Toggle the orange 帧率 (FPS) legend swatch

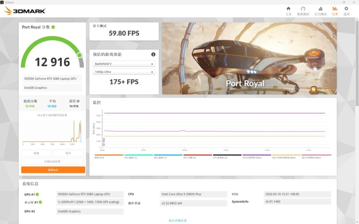pyautogui.click(x=109, y=155)
